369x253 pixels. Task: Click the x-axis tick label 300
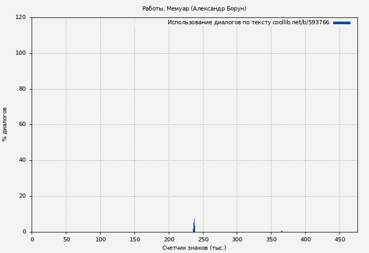tap(237, 239)
